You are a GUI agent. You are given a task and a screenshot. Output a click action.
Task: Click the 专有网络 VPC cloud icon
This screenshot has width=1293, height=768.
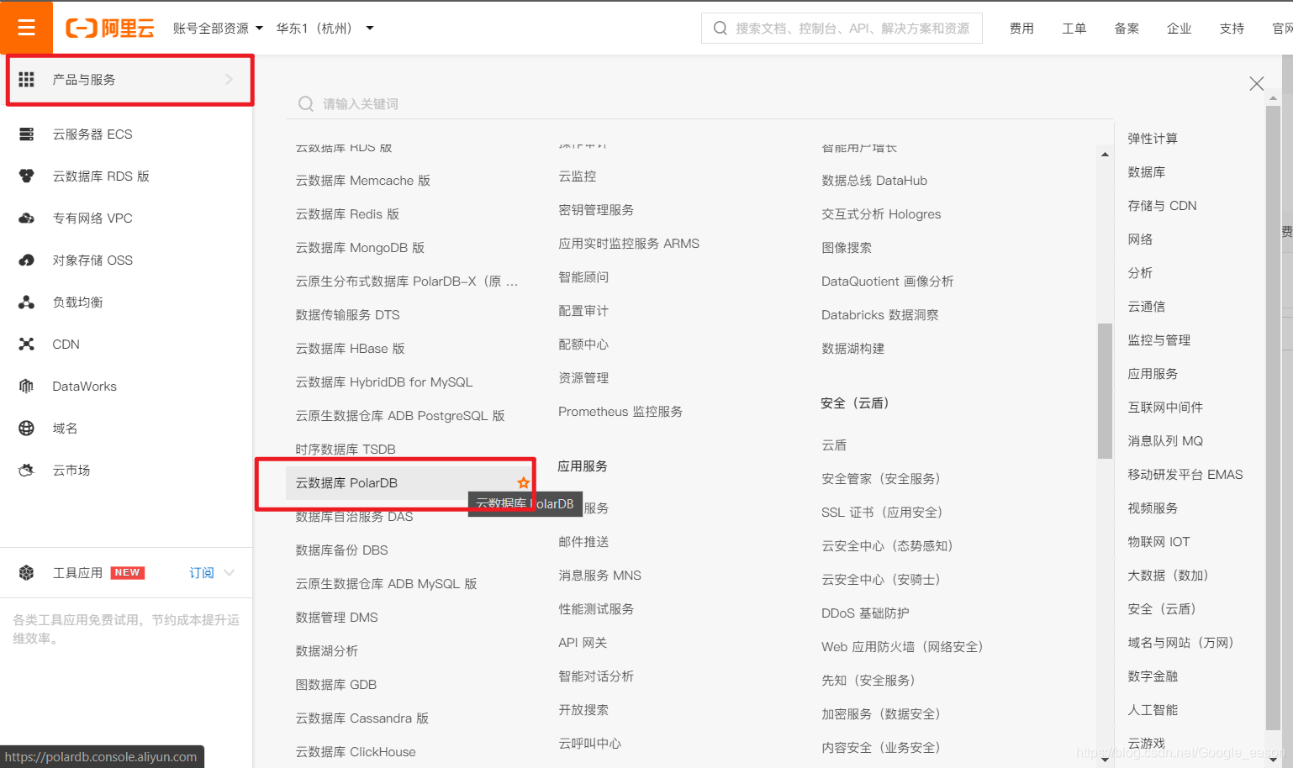pyautogui.click(x=27, y=218)
